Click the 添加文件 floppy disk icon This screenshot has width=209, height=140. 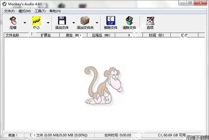pos(62,21)
